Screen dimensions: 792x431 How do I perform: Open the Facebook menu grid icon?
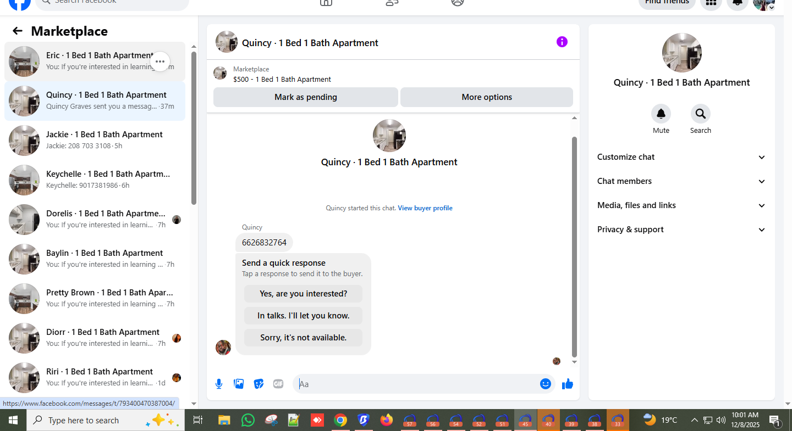(x=711, y=3)
